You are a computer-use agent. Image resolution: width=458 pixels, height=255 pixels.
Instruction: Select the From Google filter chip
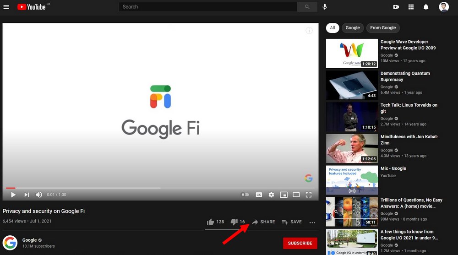pyautogui.click(x=383, y=28)
